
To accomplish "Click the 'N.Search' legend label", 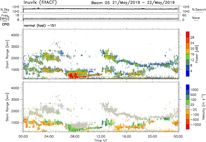I will 199,9.
